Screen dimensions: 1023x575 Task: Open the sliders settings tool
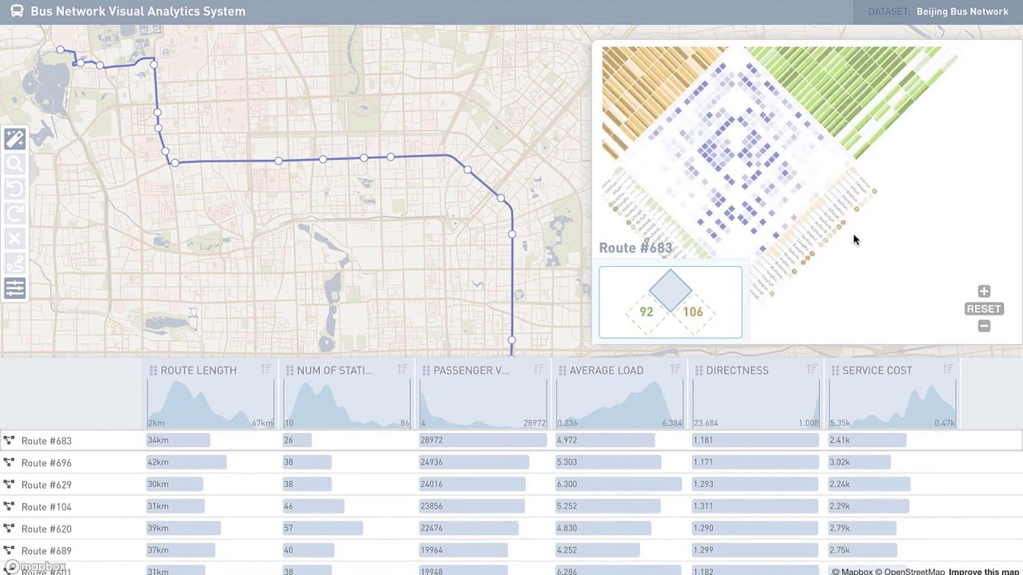pyautogui.click(x=14, y=288)
